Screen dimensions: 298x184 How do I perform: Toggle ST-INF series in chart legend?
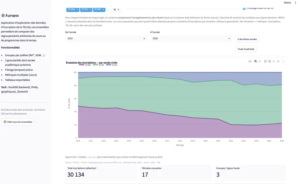click(99, 65)
